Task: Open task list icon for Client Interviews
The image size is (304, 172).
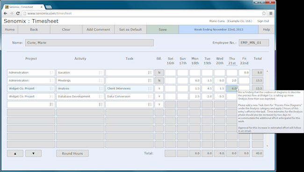Action: pyautogui.click(x=150, y=88)
